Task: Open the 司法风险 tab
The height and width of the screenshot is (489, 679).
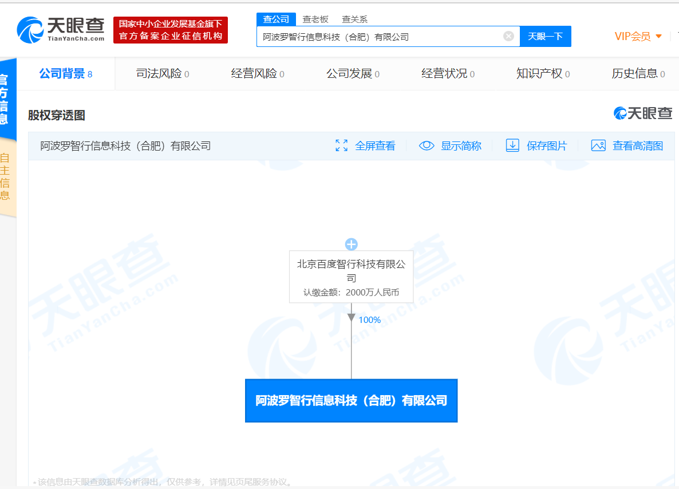Action: (x=163, y=74)
